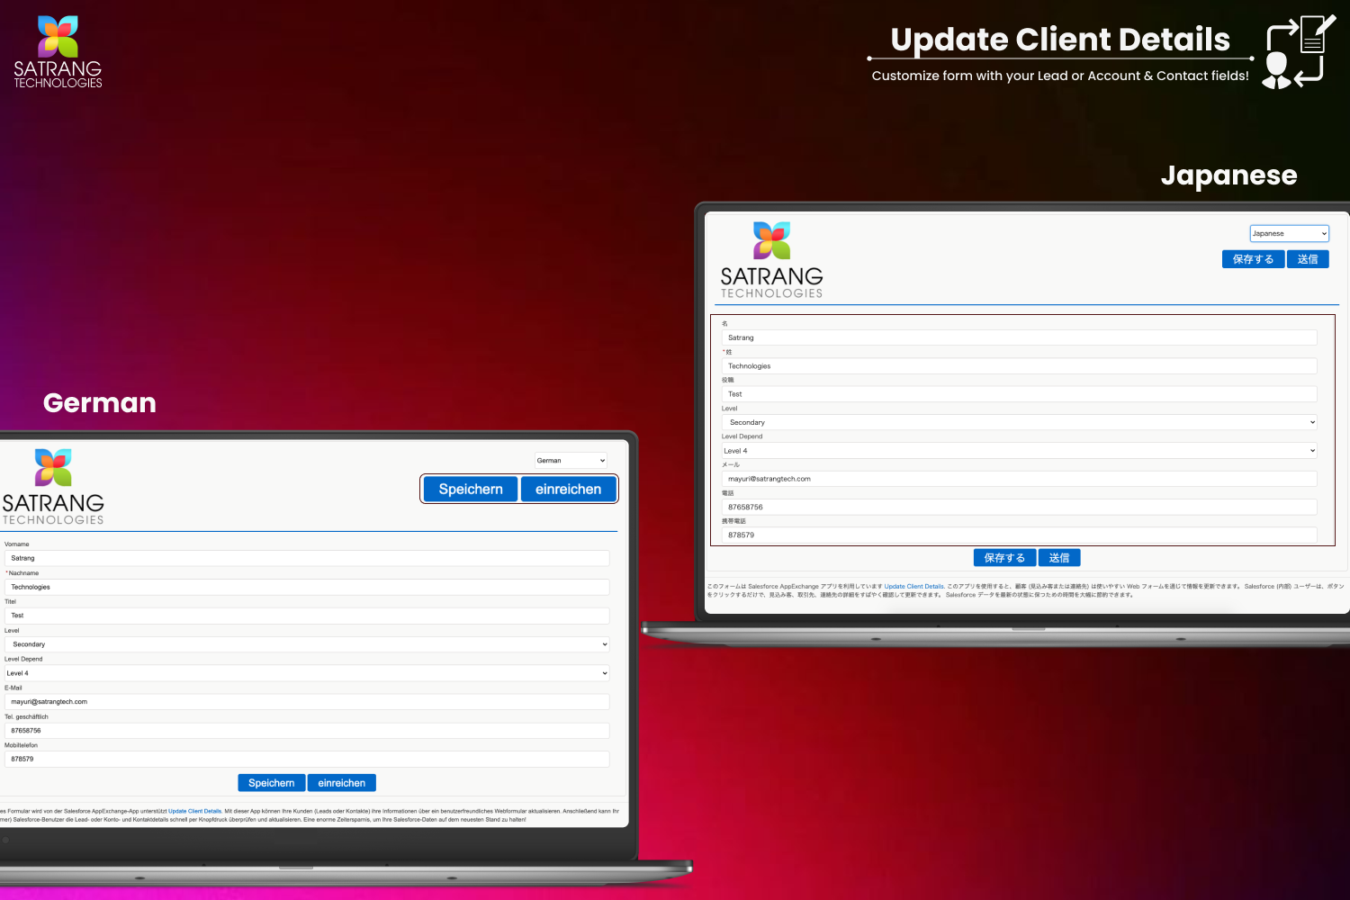Click the bottom Speichern button in German form
The height and width of the screenshot is (900, 1350).
tap(271, 783)
